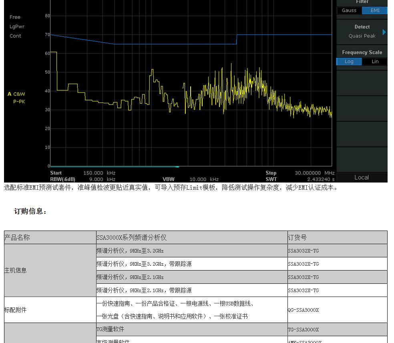The width and height of the screenshot is (394, 343).
Task: Click the Cont sweep status label
Action: pyautogui.click(x=15, y=36)
